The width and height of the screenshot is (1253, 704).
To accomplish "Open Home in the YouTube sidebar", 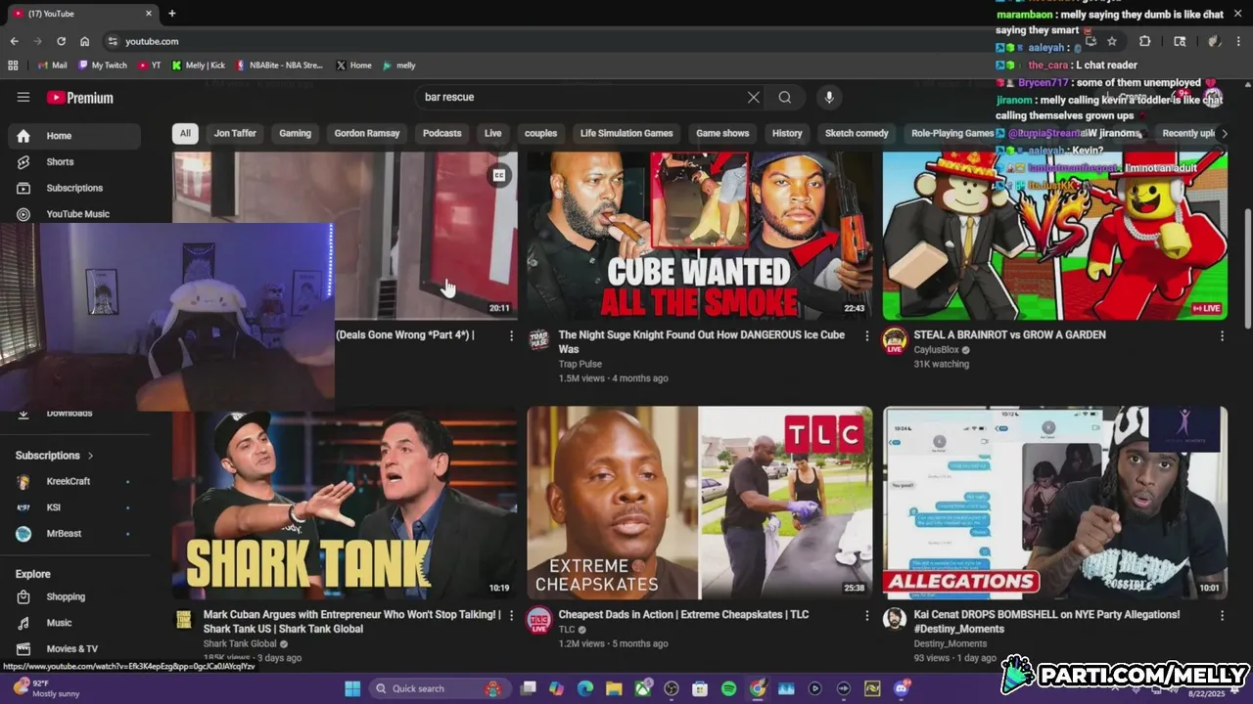I will click(x=75, y=136).
